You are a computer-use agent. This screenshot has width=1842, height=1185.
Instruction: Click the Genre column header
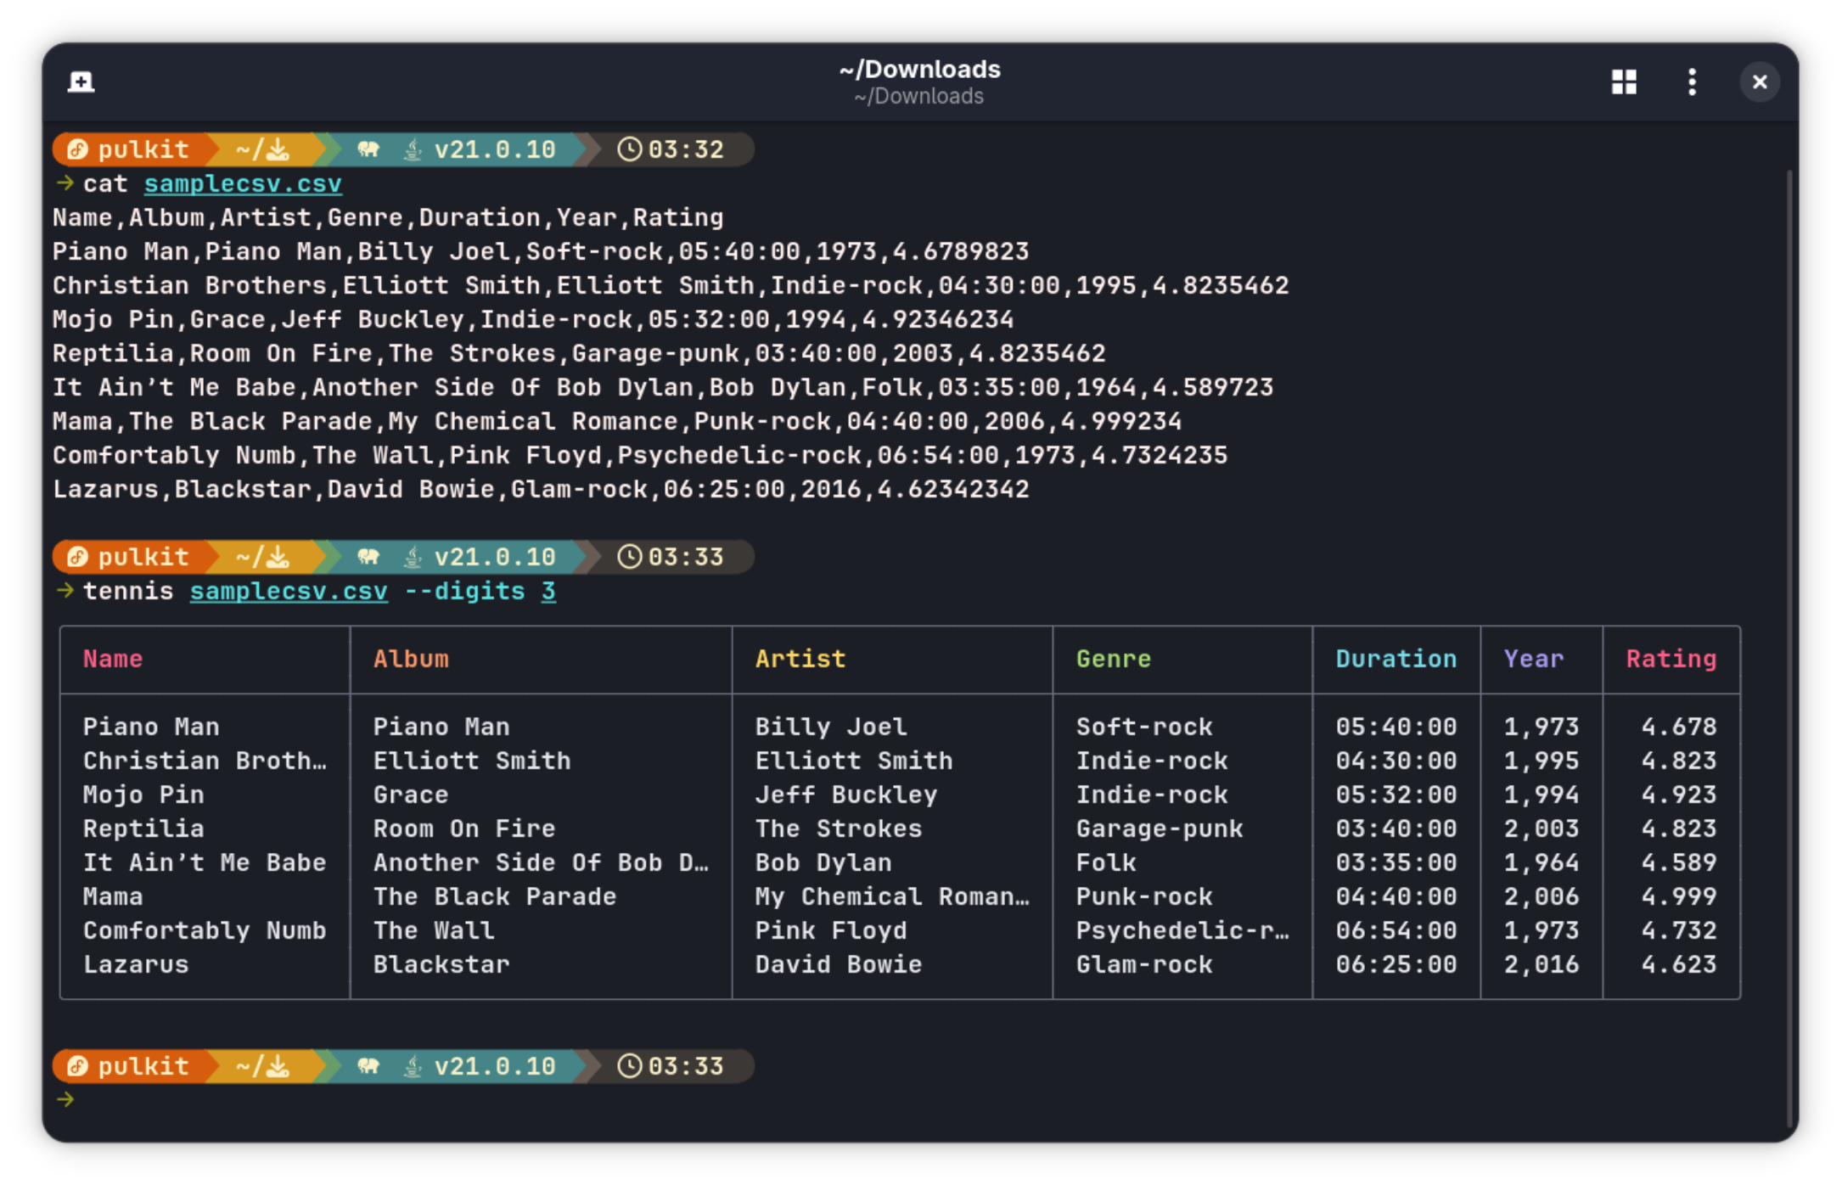click(1113, 660)
